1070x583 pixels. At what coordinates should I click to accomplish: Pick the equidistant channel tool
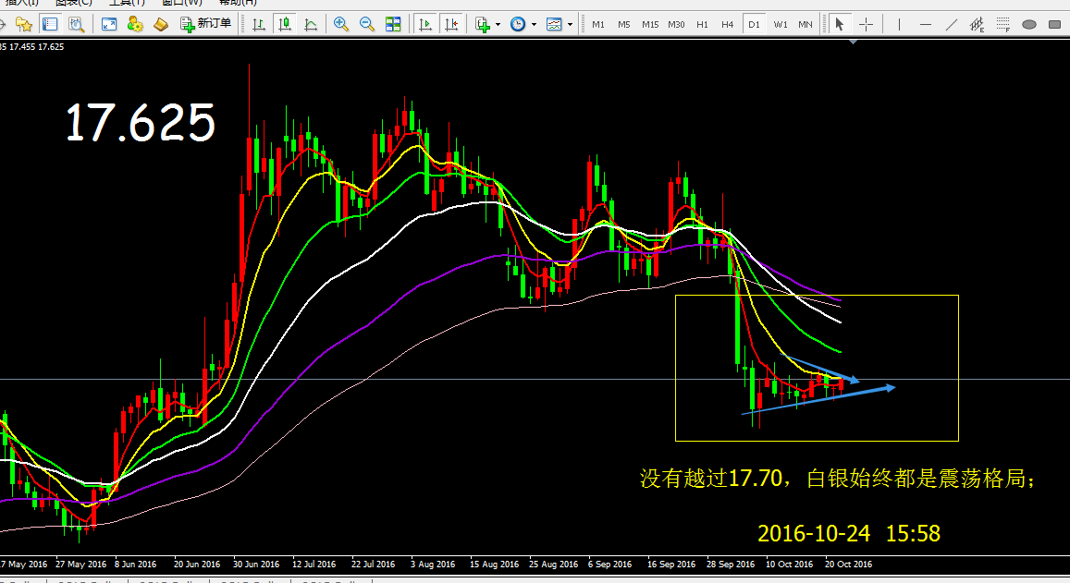[978, 25]
